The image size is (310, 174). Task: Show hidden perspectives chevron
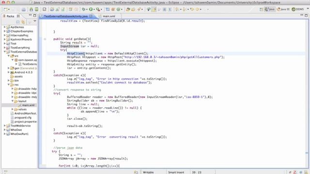tap(308, 9)
